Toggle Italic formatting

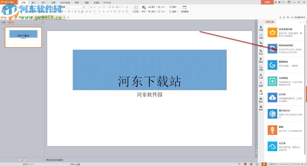click(72, 12)
